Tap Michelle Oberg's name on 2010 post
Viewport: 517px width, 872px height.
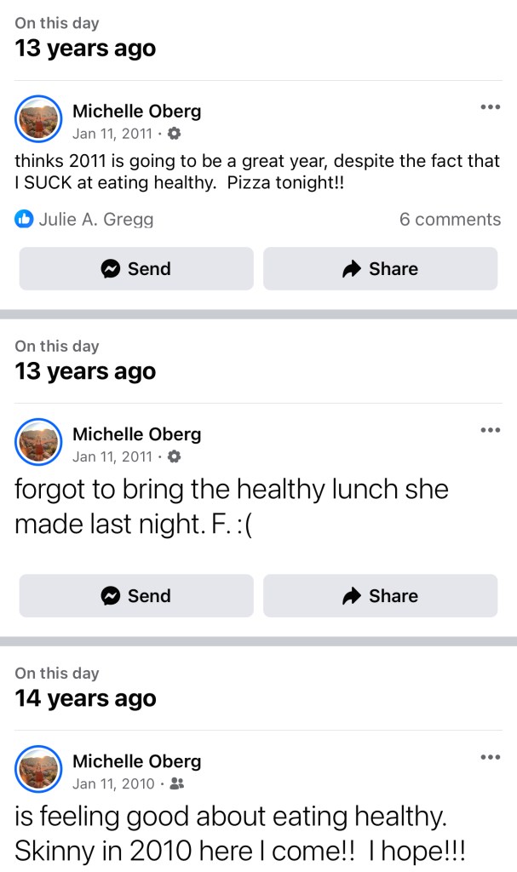[136, 761]
